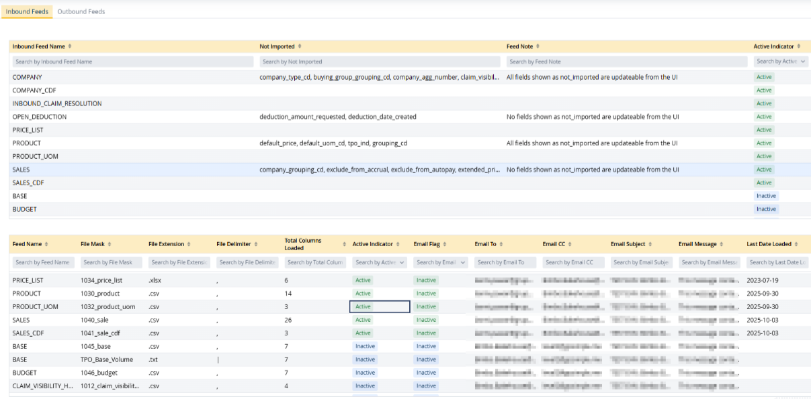Click highlighted Active indicator for 1032_product_uom
This screenshot has width=811, height=399.
click(x=364, y=306)
